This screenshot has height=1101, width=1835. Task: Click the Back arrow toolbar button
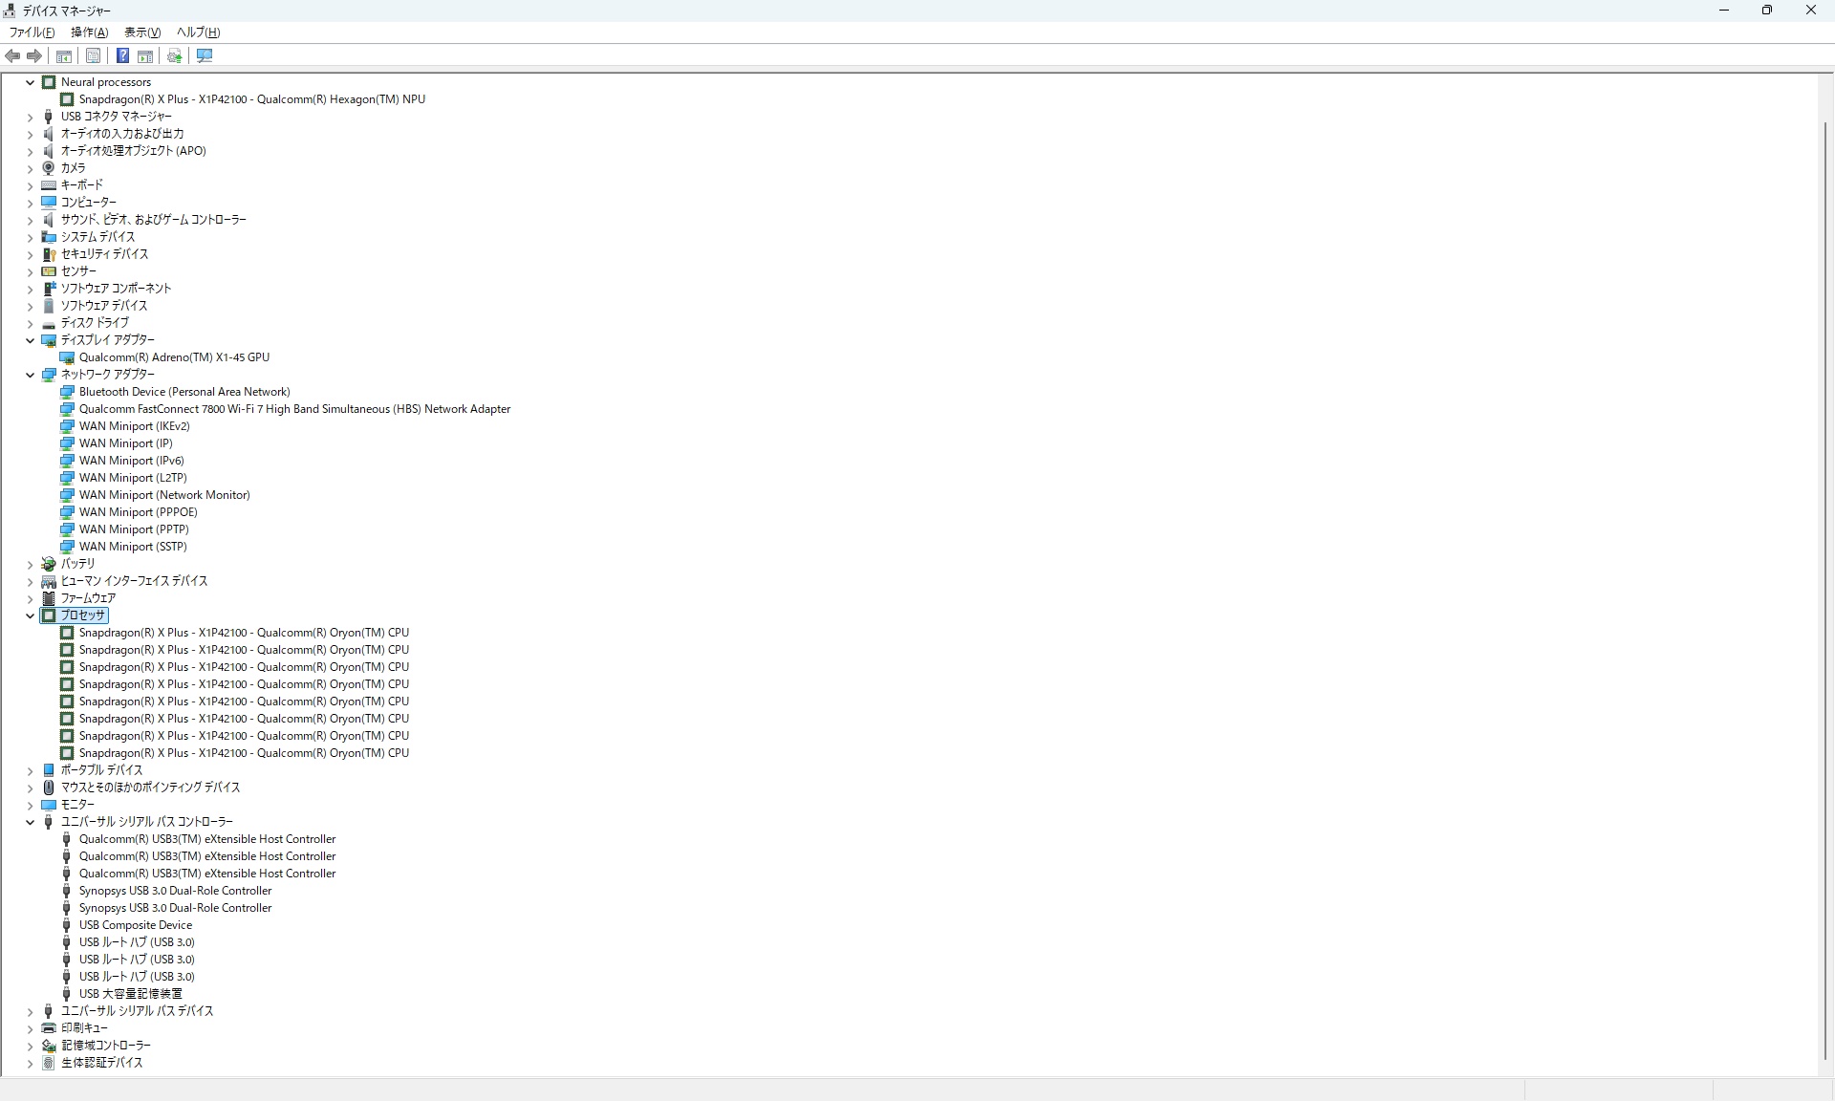coord(12,56)
